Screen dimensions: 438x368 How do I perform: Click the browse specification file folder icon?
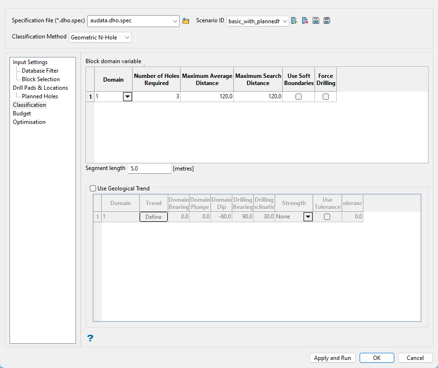(x=186, y=21)
